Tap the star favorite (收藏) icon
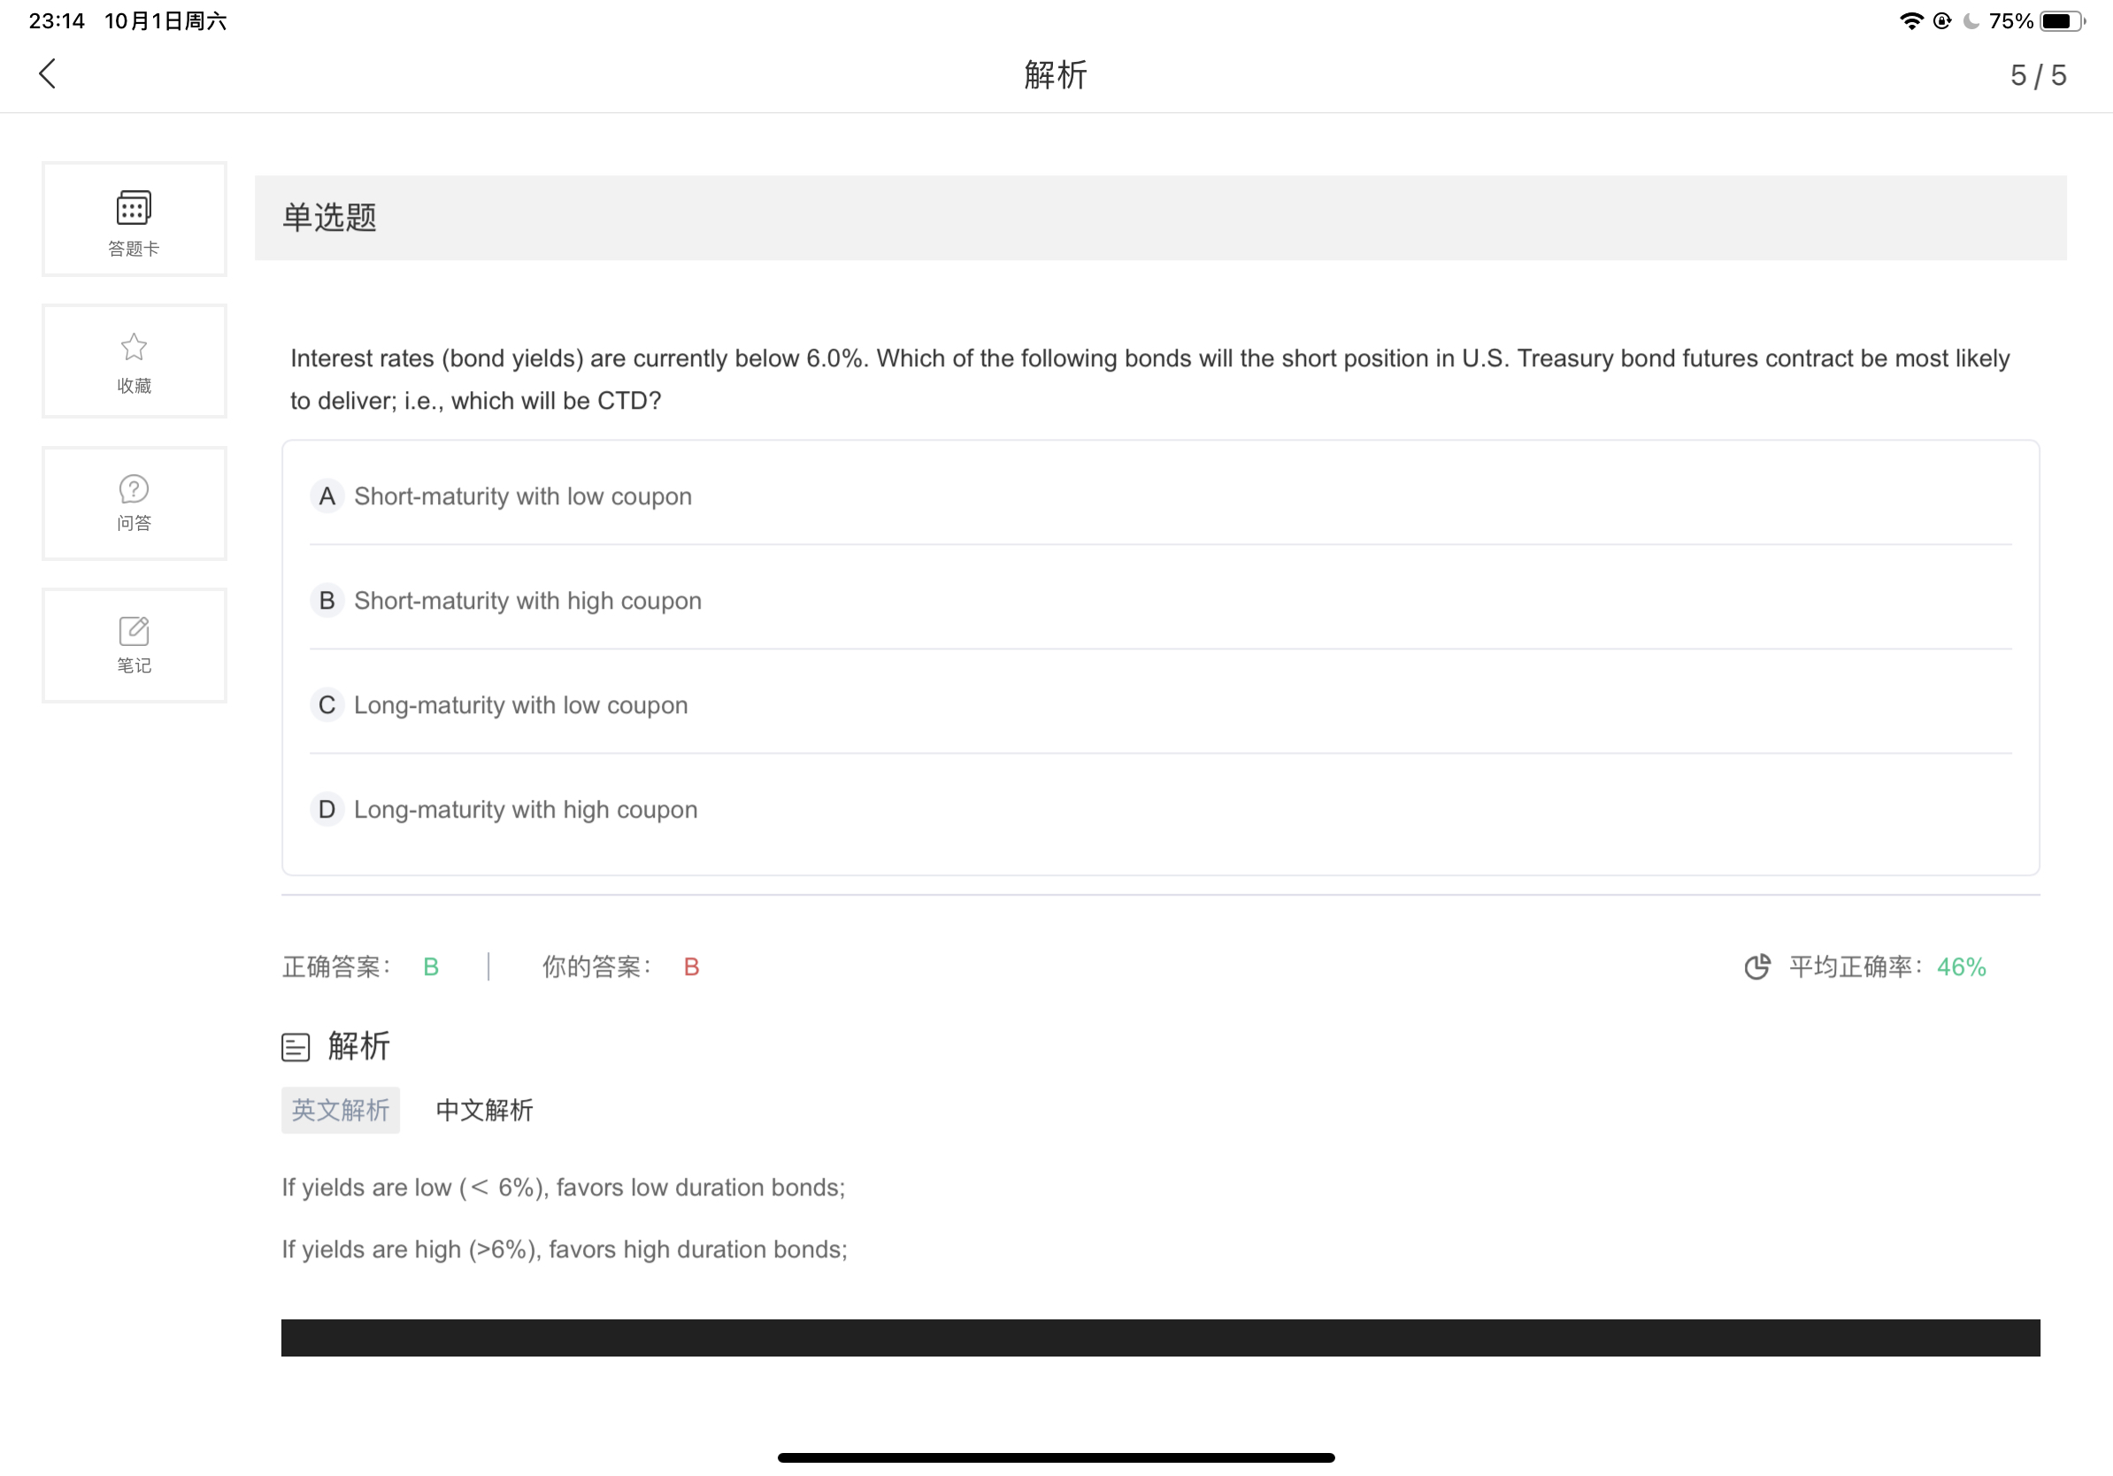 coord(134,348)
